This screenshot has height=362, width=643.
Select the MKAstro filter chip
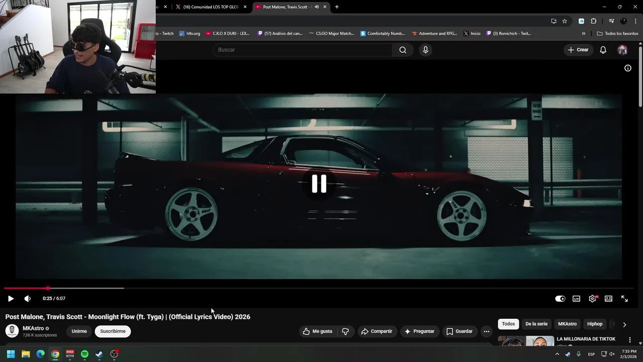(567, 324)
